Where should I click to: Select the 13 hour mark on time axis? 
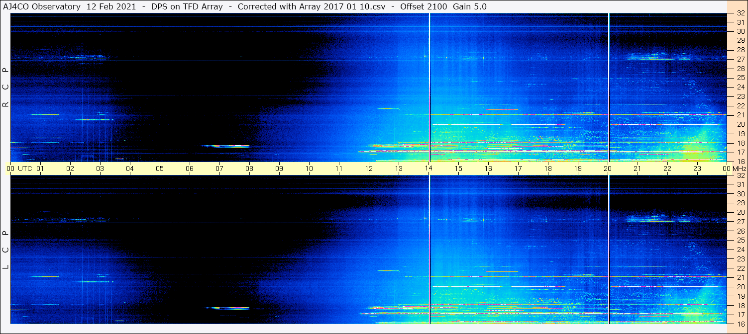coord(399,168)
